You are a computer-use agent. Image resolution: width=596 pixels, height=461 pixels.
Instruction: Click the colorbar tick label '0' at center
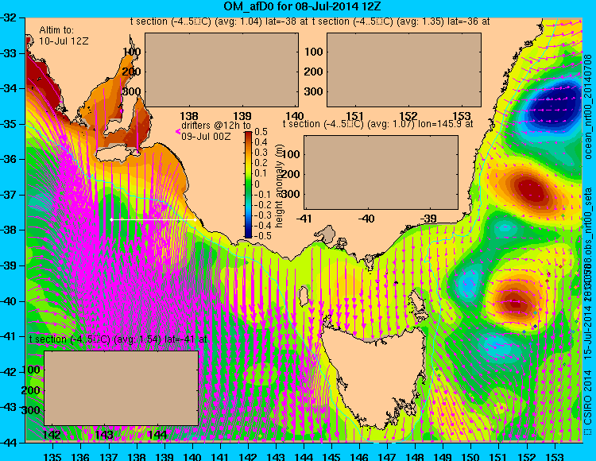(x=257, y=184)
